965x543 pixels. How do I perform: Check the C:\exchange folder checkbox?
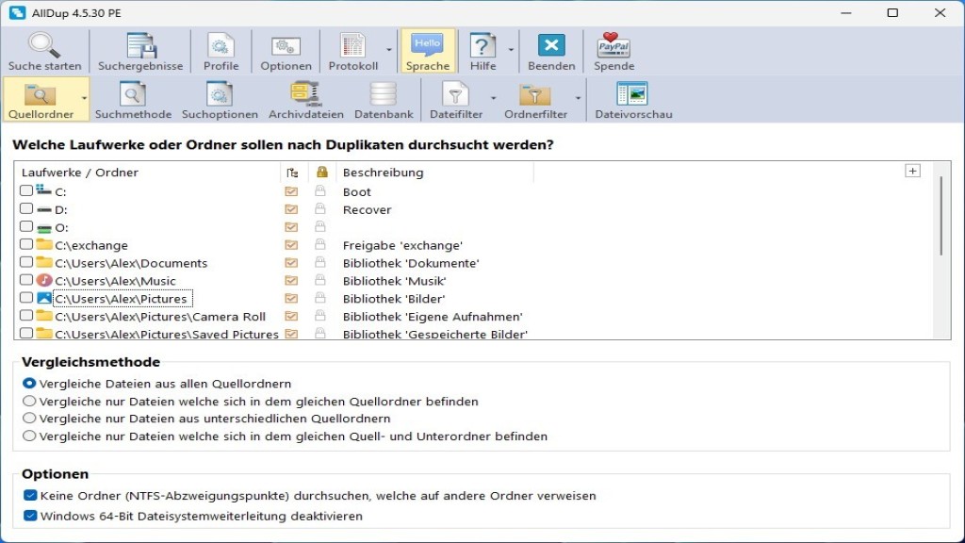pyautogui.click(x=26, y=245)
